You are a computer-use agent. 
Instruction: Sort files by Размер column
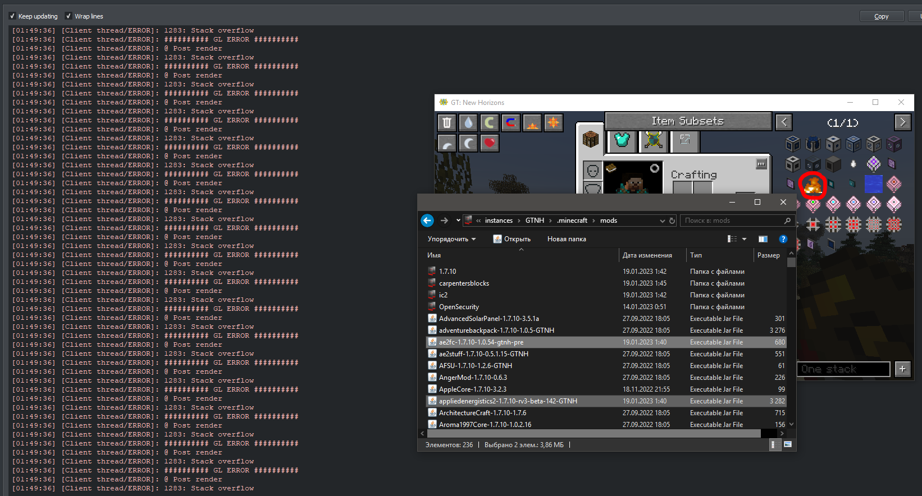coord(770,255)
